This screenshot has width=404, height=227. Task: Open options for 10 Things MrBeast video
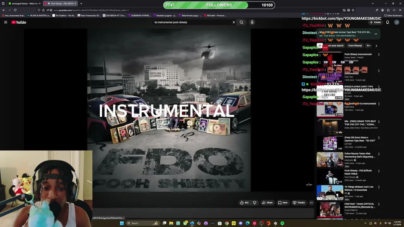379,187
